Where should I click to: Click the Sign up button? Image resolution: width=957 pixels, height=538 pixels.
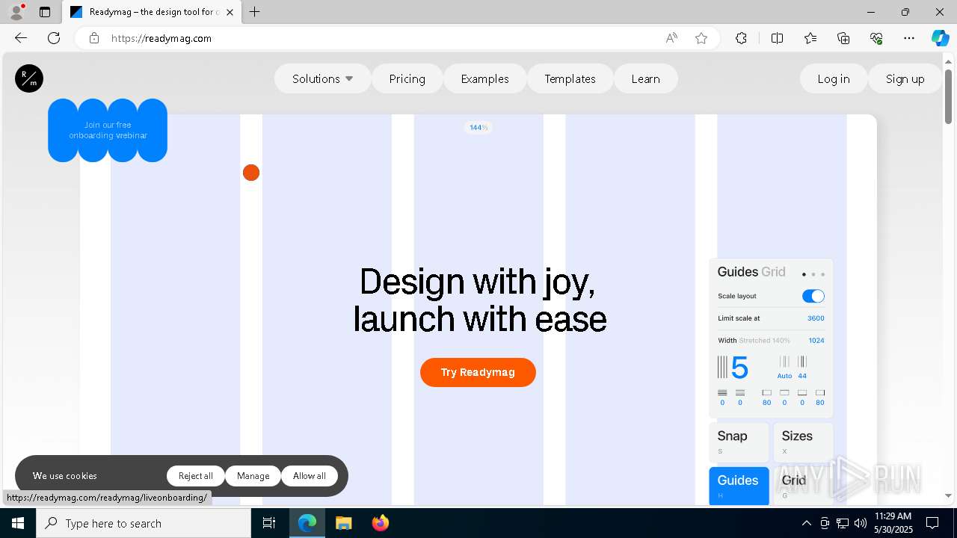pos(905,78)
